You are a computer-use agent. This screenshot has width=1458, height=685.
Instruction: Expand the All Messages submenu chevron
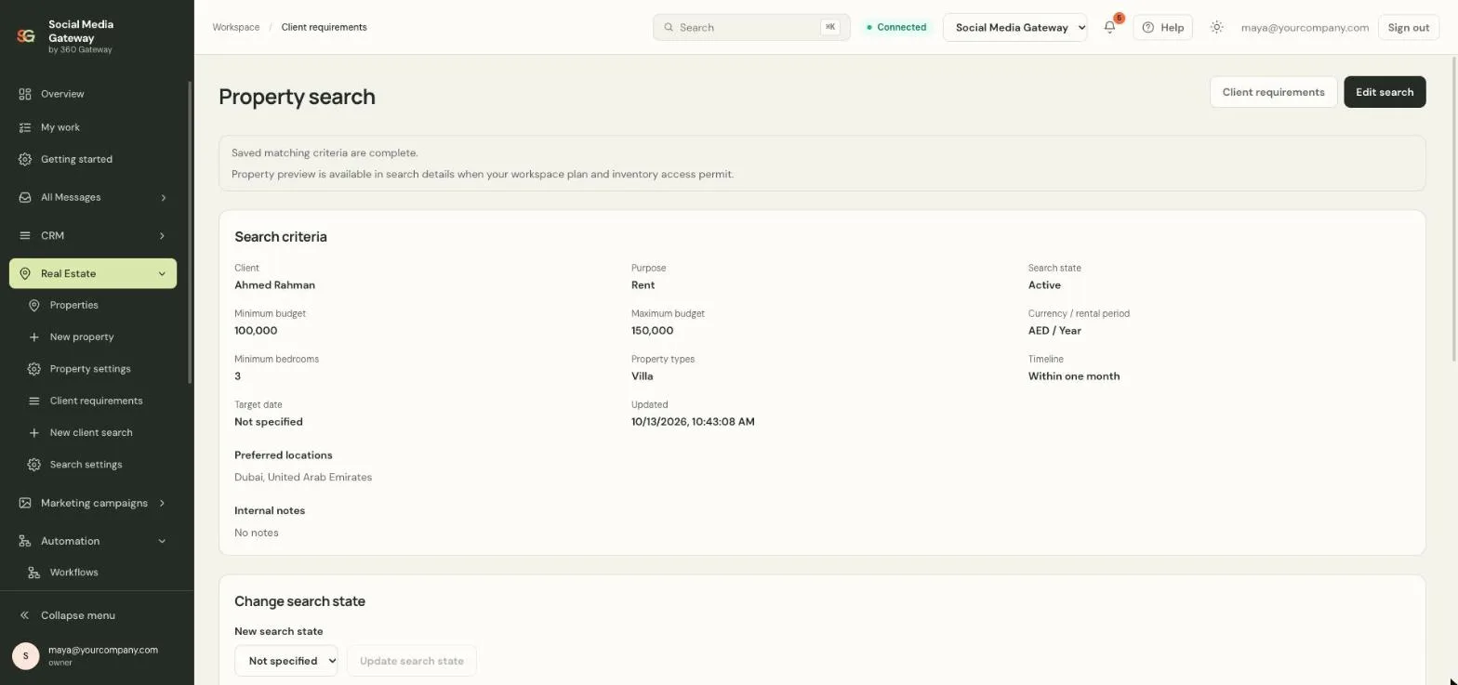(163, 197)
